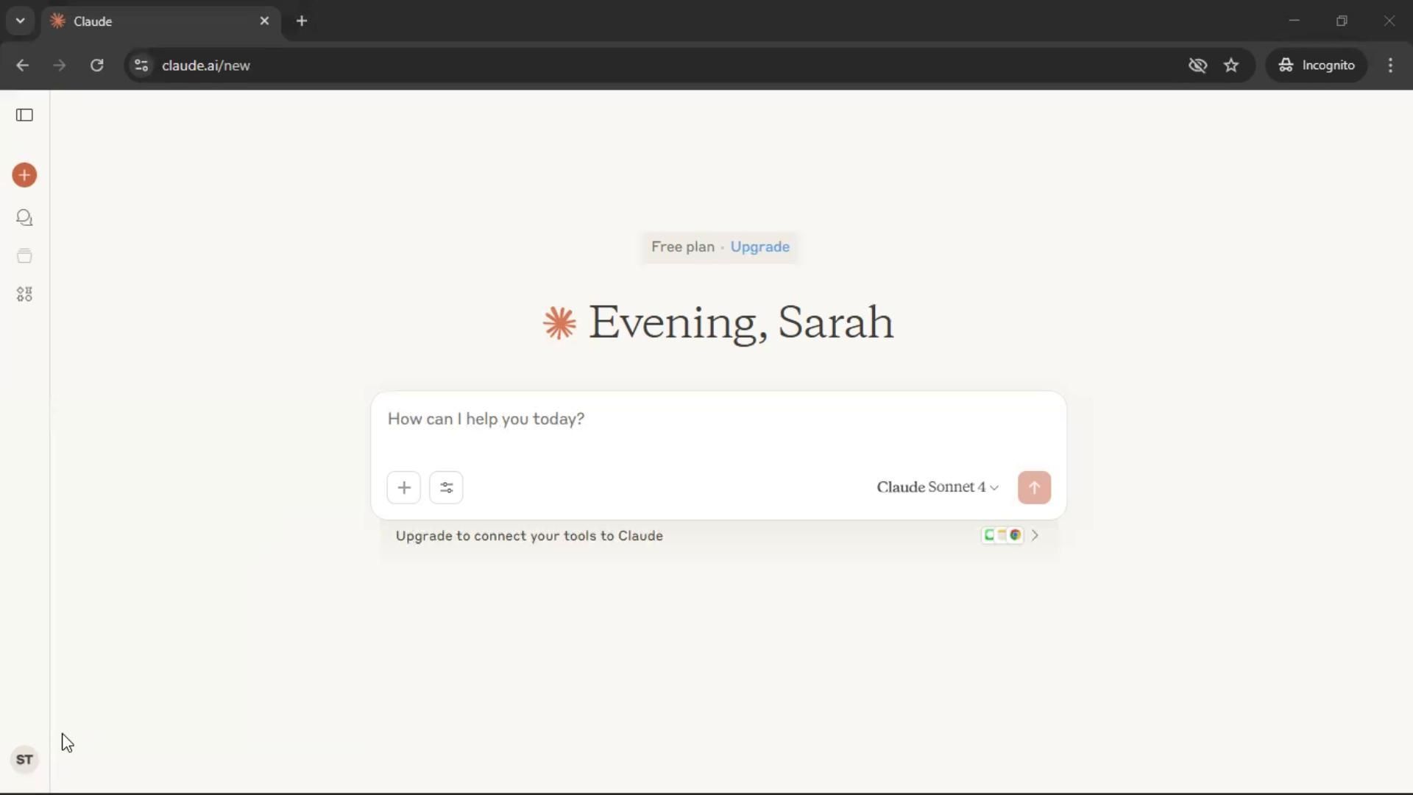The height and width of the screenshot is (795, 1413).
Task: Open the tools settings sliders icon
Action: pos(446,487)
